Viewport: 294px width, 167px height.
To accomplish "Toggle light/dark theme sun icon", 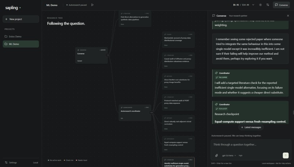I will [260, 5].
